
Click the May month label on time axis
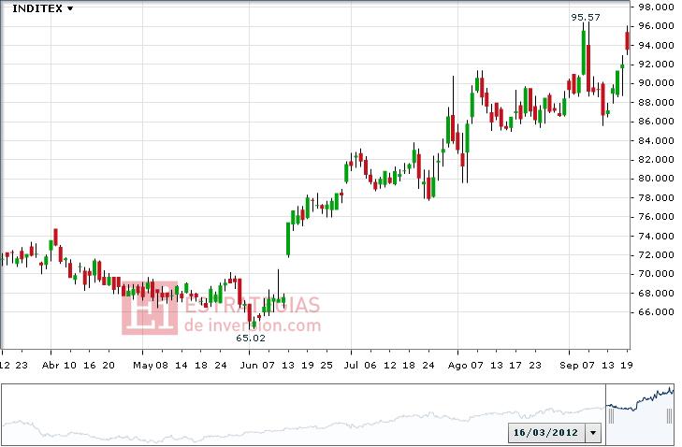(x=143, y=366)
